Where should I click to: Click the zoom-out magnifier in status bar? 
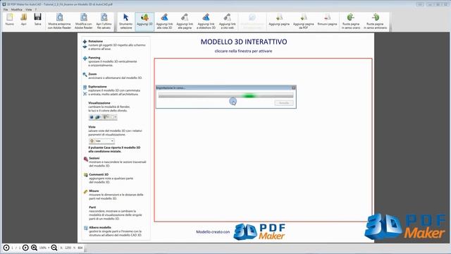point(54,248)
